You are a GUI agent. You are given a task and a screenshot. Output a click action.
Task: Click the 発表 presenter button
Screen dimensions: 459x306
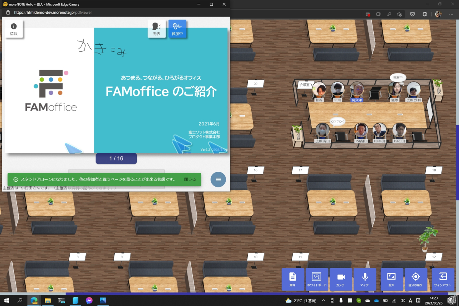pos(156,29)
